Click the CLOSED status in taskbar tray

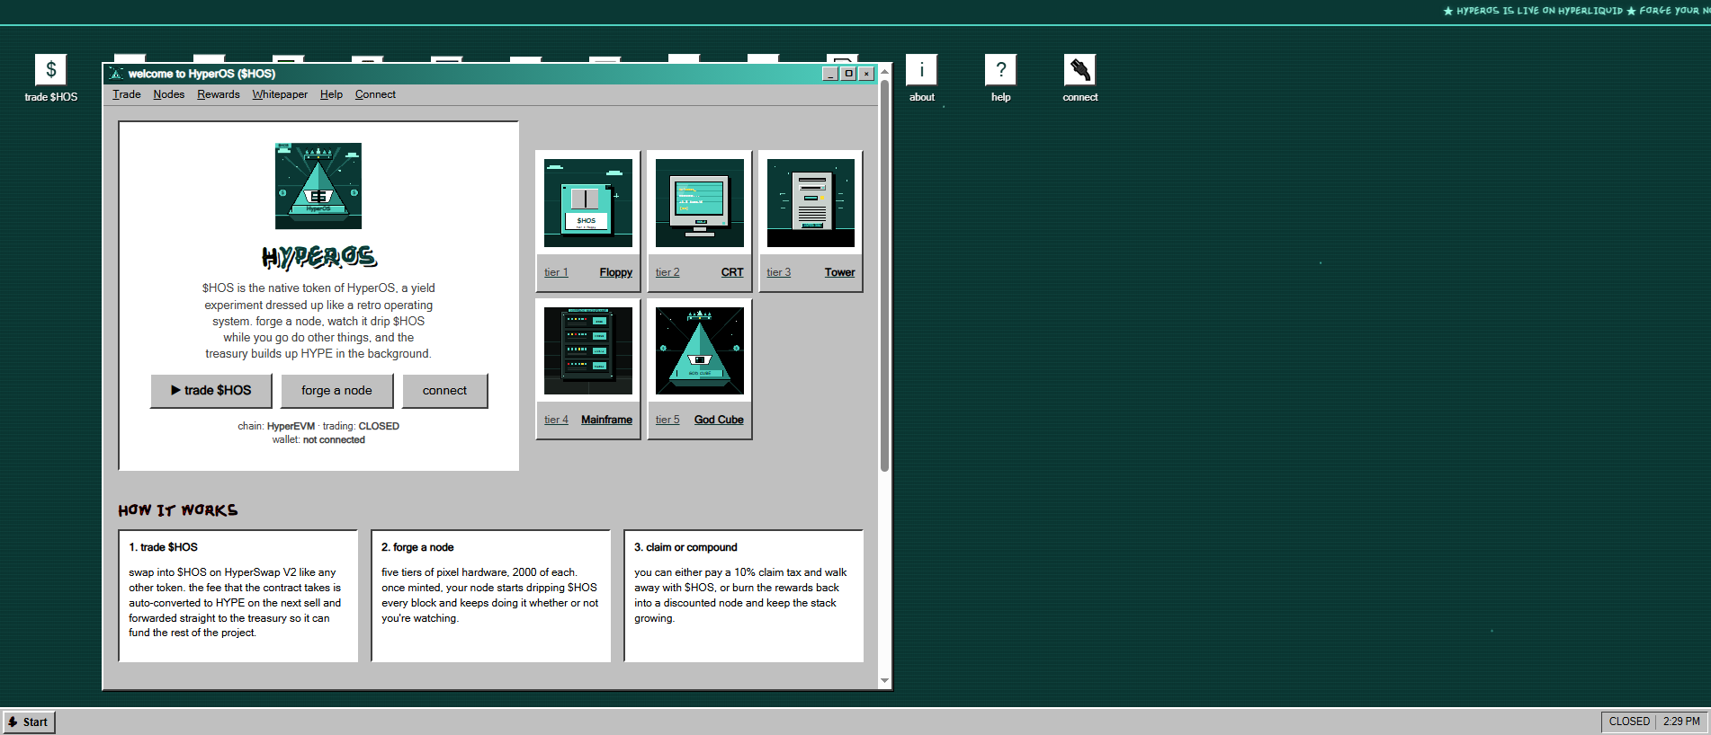pos(1629,722)
